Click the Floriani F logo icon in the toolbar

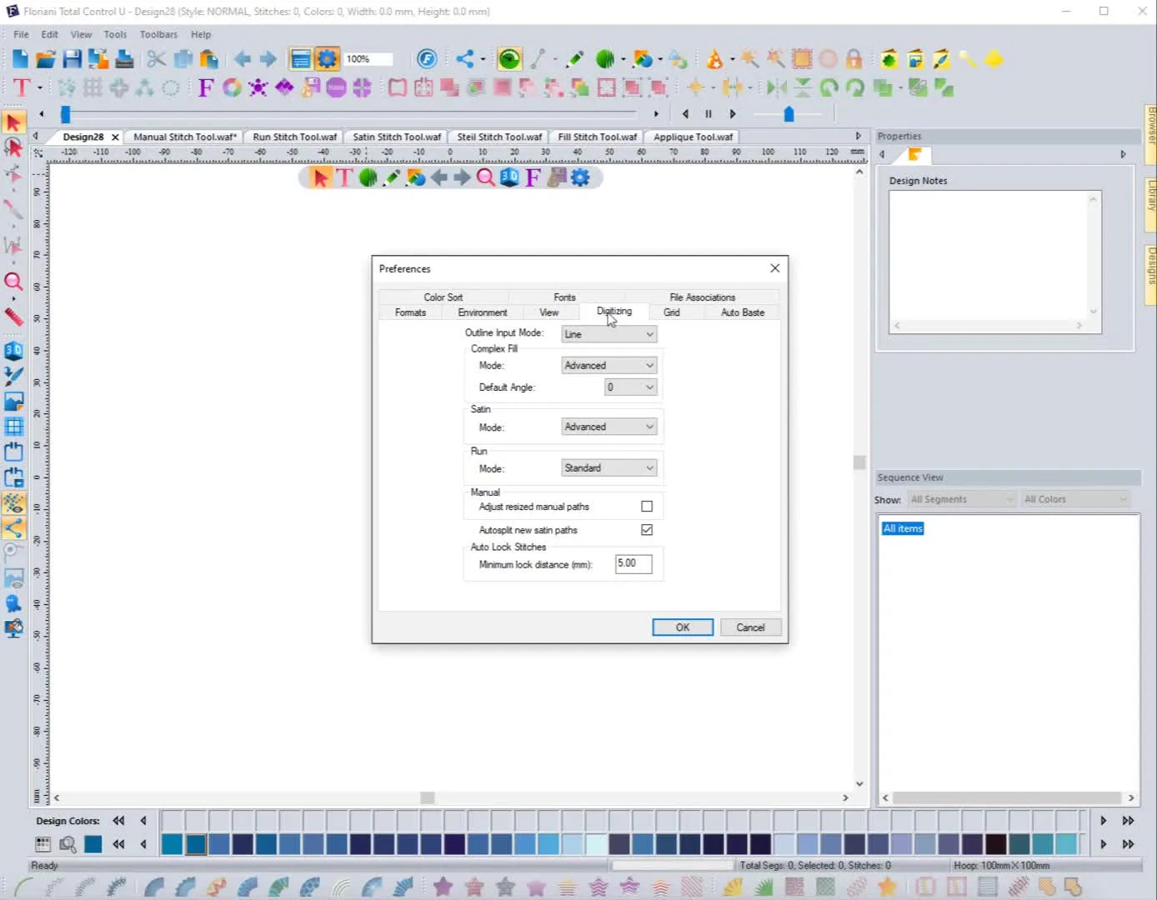tap(428, 58)
